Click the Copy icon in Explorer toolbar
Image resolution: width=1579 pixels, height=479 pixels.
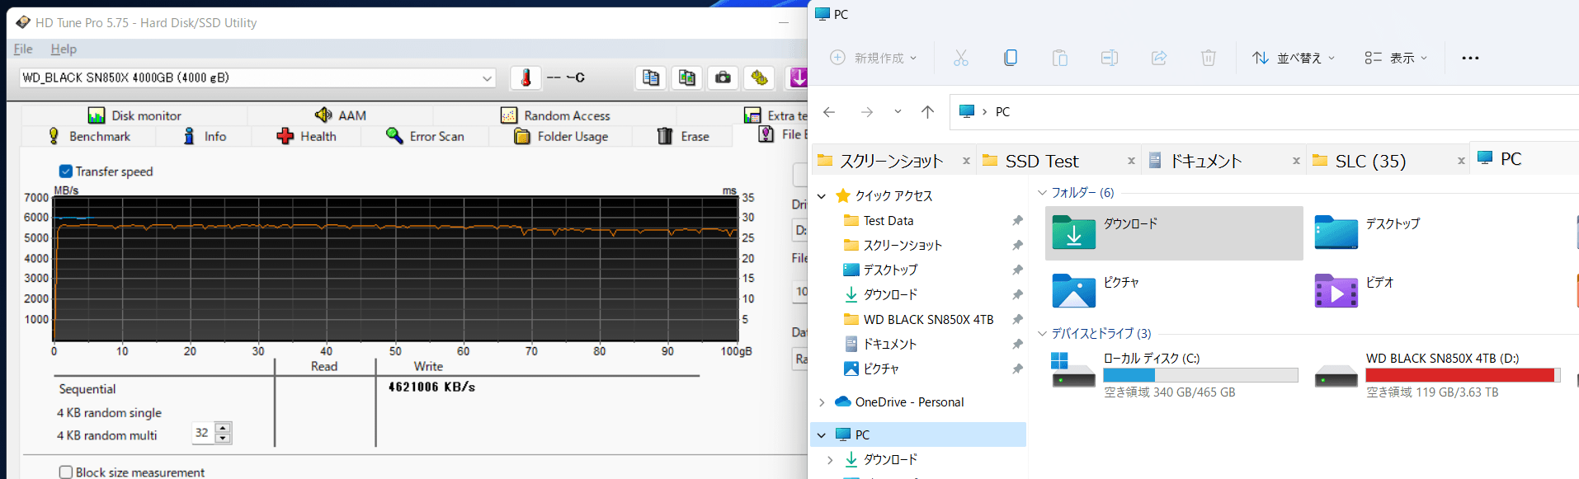1011,58
